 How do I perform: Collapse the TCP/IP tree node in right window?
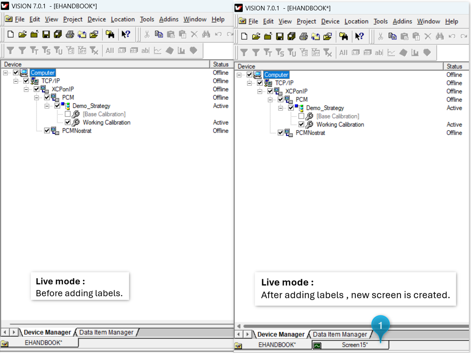coord(249,83)
